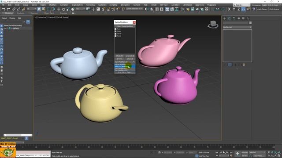Open key mode Selected dropdown near Auto Key
282x158 pixels.
(257, 152)
